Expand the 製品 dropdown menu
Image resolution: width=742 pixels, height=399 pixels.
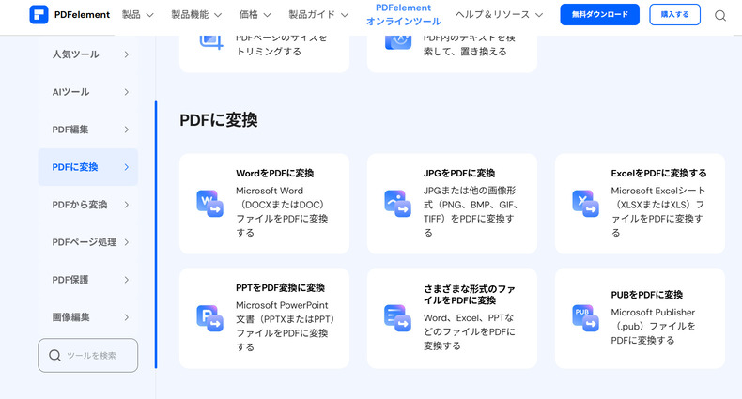138,15
